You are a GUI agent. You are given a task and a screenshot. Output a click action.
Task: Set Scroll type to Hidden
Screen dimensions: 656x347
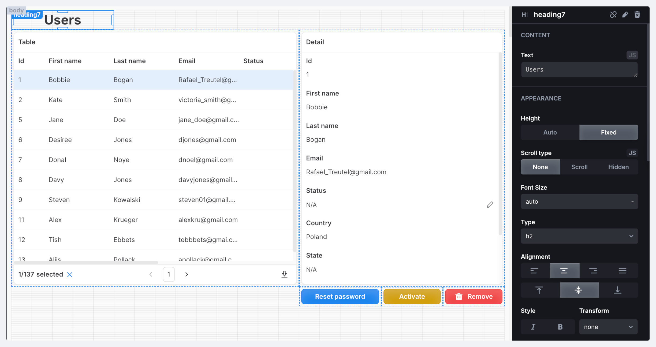pos(618,167)
